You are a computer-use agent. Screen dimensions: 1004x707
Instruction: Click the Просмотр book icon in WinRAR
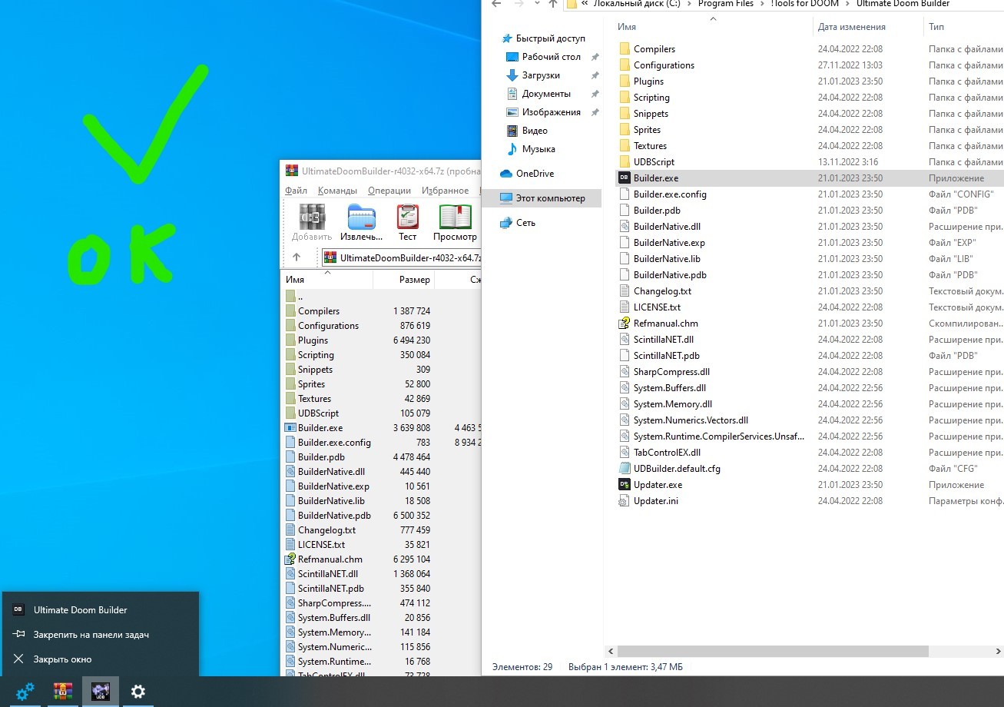(455, 217)
